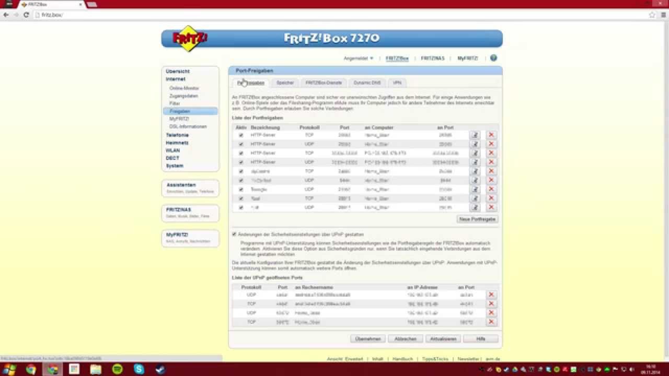Switch to the Speicher tab
Image resolution: width=669 pixels, height=376 pixels.
pyautogui.click(x=285, y=83)
